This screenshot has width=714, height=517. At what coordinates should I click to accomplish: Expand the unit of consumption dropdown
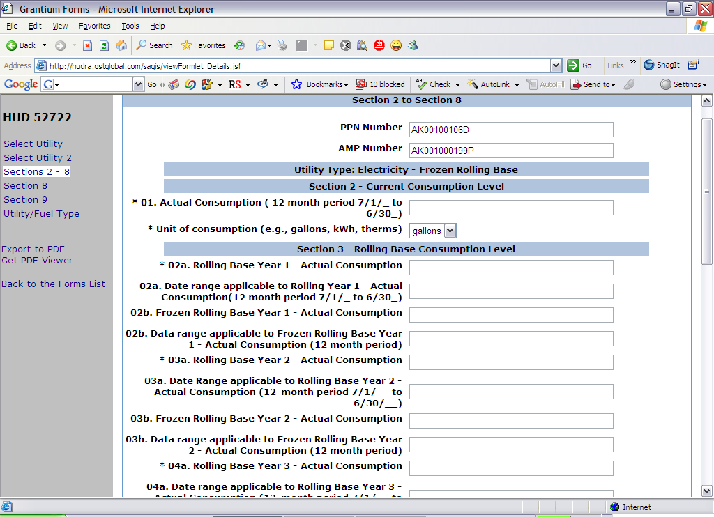pyautogui.click(x=450, y=231)
